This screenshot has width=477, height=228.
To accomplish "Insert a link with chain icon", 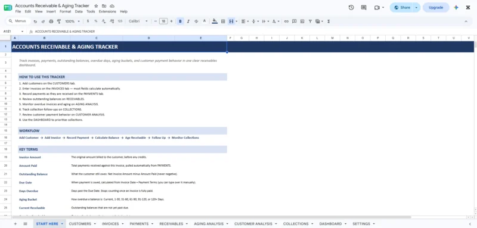I will [x=286, y=21].
